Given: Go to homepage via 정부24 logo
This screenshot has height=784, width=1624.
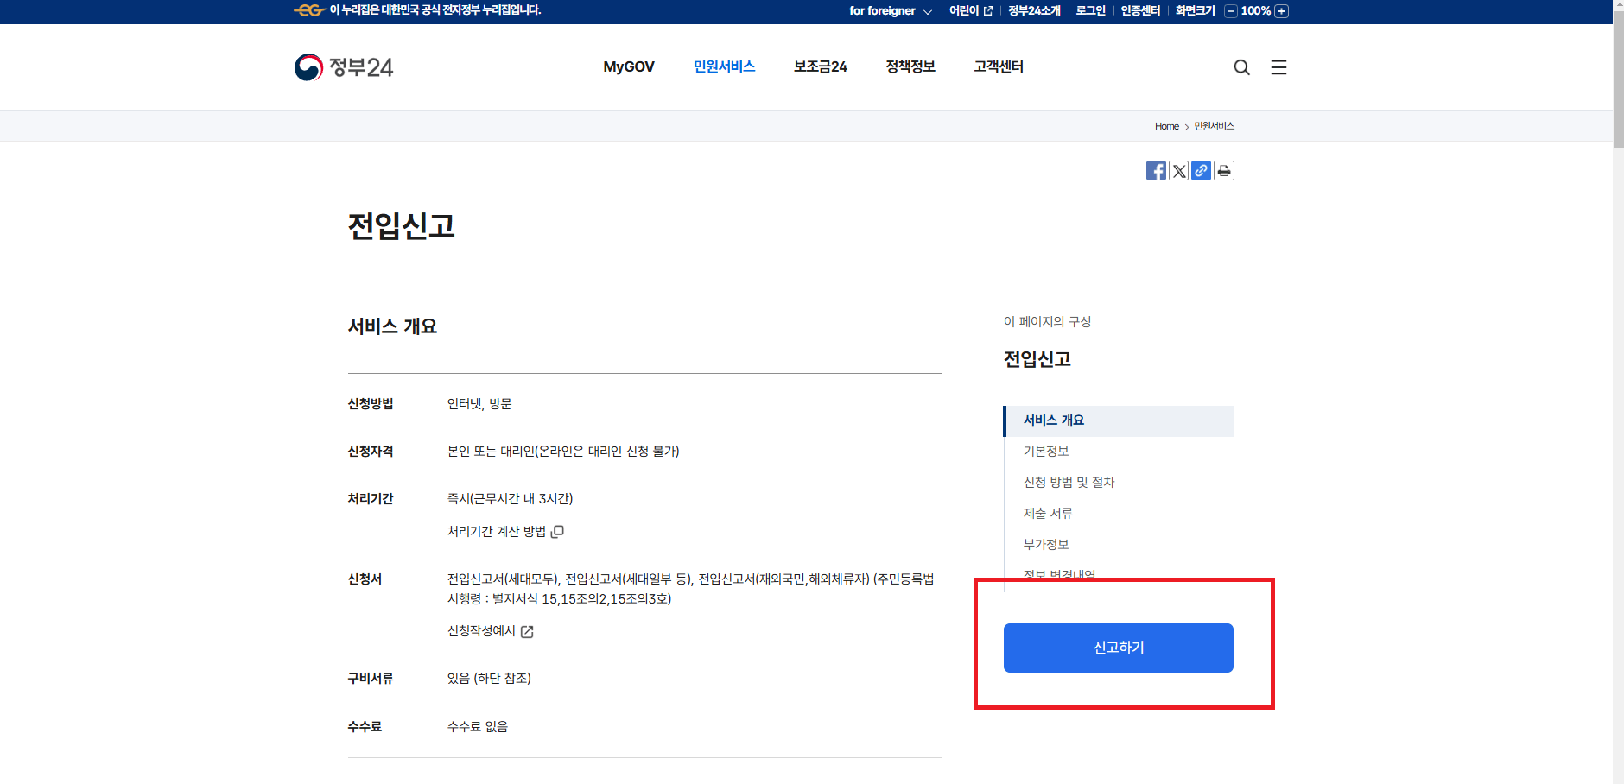Looking at the screenshot, I should pos(344,66).
